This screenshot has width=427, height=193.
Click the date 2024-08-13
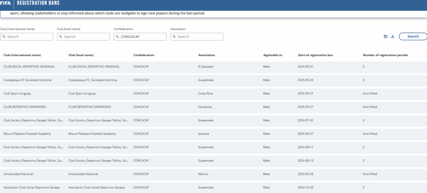[x=306, y=161]
